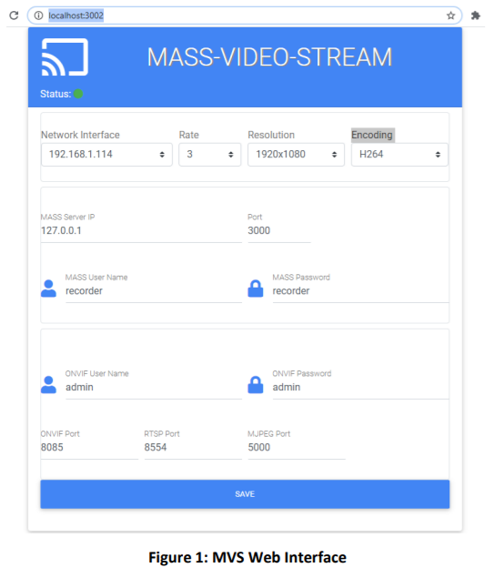Click the site information icon in address bar

click(x=38, y=15)
